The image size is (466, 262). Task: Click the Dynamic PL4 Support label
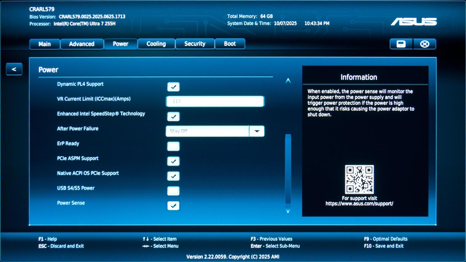pyautogui.click(x=80, y=84)
